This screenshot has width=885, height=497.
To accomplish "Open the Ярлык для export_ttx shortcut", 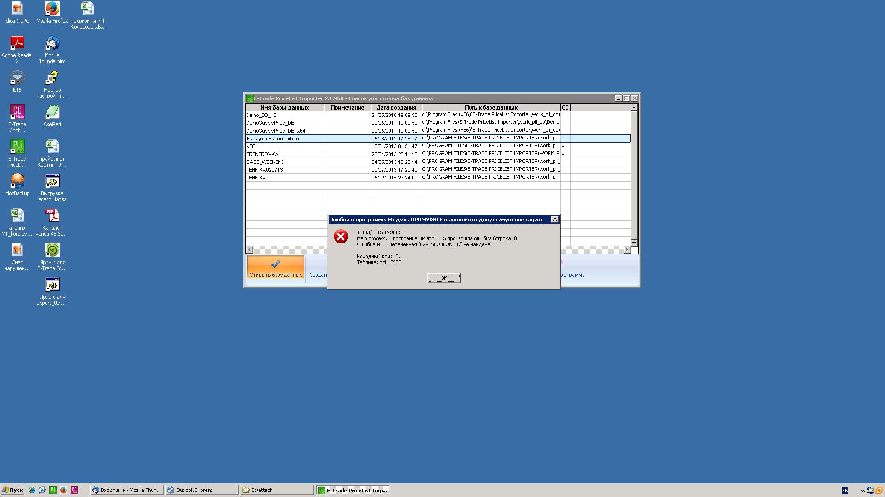I will (52, 291).
